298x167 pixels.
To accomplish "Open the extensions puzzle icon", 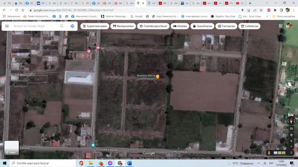I will point(275,10).
